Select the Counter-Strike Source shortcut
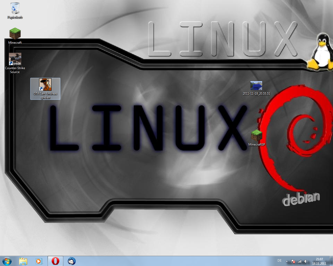Screen dimensions: 333x266 pyautogui.click(x=15, y=59)
